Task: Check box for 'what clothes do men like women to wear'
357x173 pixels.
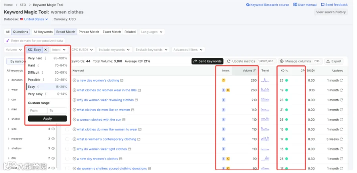Action: tap(67, 129)
